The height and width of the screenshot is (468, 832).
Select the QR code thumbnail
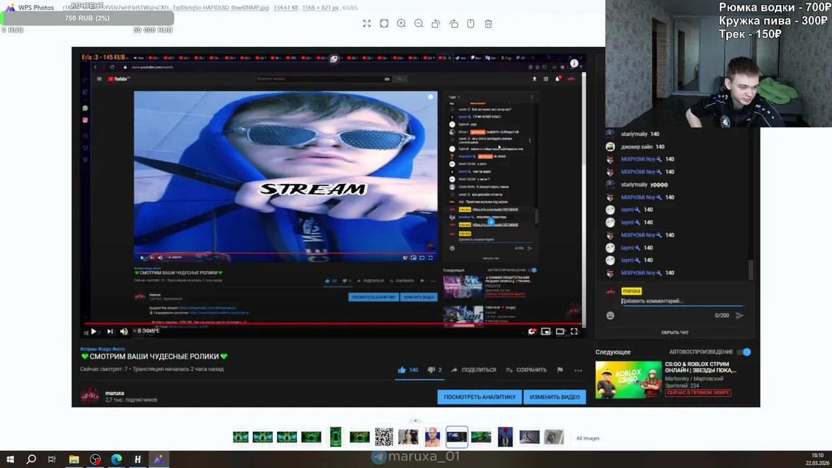(383, 437)
